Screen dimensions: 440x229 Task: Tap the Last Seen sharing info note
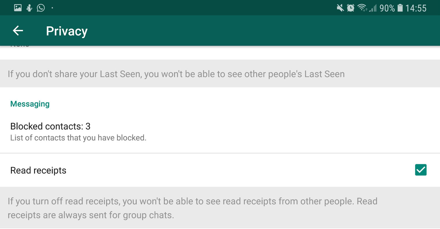pyautogui.click(x=176, y=74)
